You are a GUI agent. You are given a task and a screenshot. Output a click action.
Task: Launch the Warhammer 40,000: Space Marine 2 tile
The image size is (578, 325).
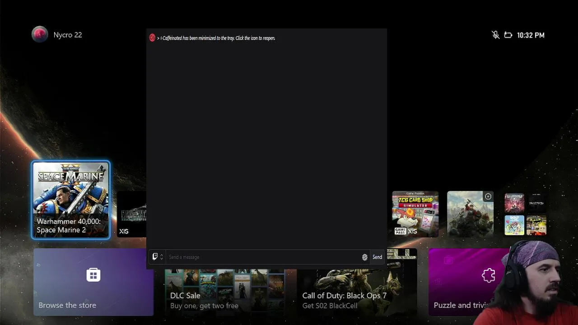[x=71, y=200]
